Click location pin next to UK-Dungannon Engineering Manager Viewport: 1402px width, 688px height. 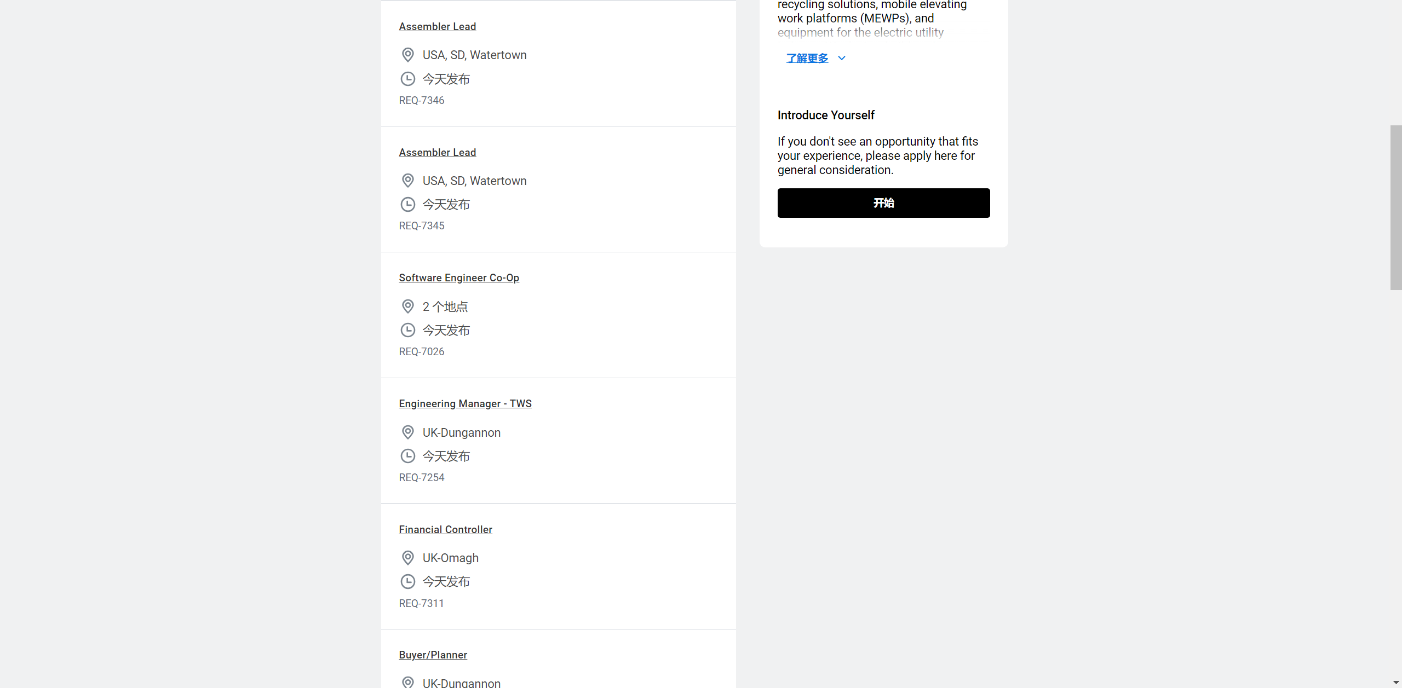click(407, 432)
